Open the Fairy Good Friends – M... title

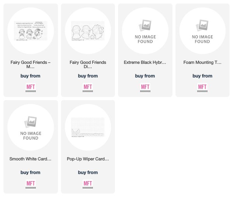pos(30,64)
